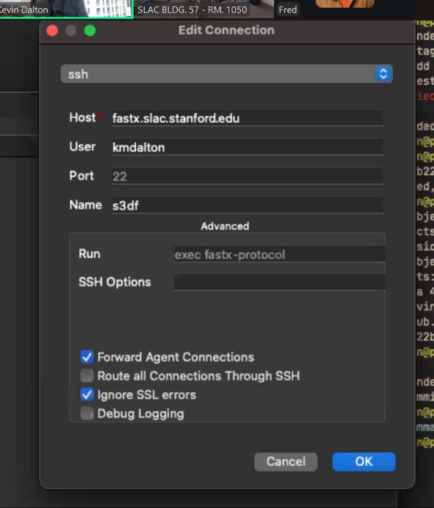Click the gray minimize window button

(x=71, y=31)
